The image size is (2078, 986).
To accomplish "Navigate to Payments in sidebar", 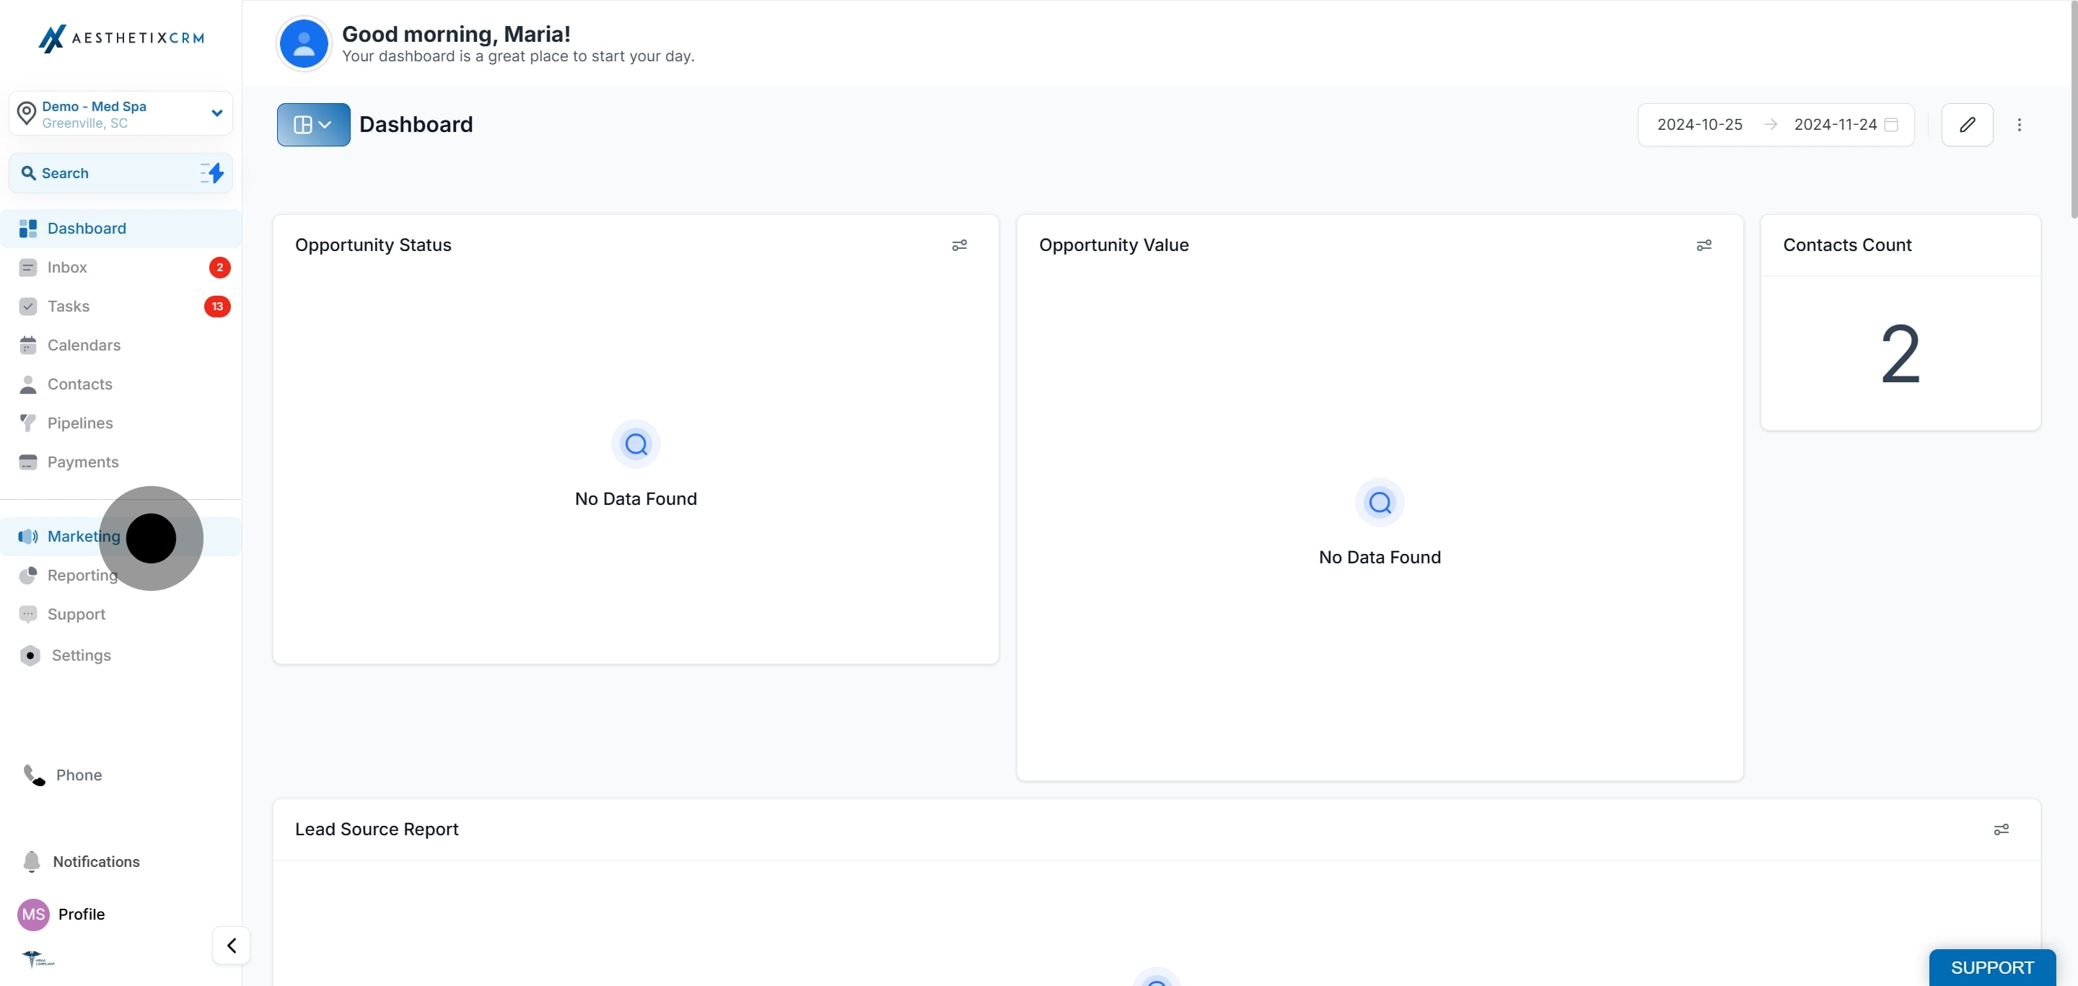I will click(82, 462).
